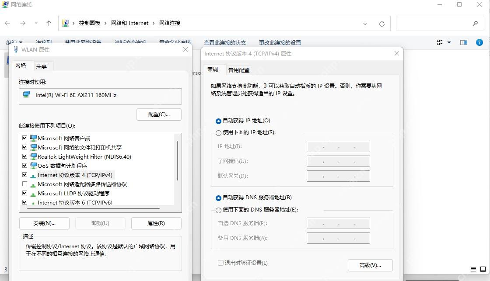Select the 常规 tab in IPv4 properties
The width and height of the screenshot is (490, 281).
tap(213, 69)
